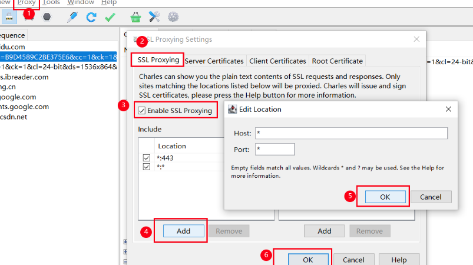Viewport: 473px width, 265px height.
Task: Click the Port input field
Action: tap(275, 149)
